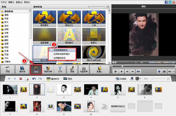Select the 增强 transition category
The height and width of the screenshot is (116, 176).
coord(6,15)
